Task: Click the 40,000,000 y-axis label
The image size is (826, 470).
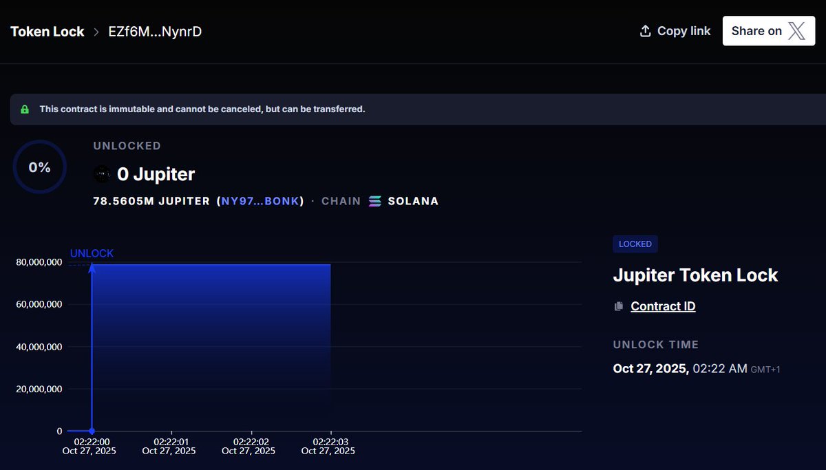Action: pos(39,347)
